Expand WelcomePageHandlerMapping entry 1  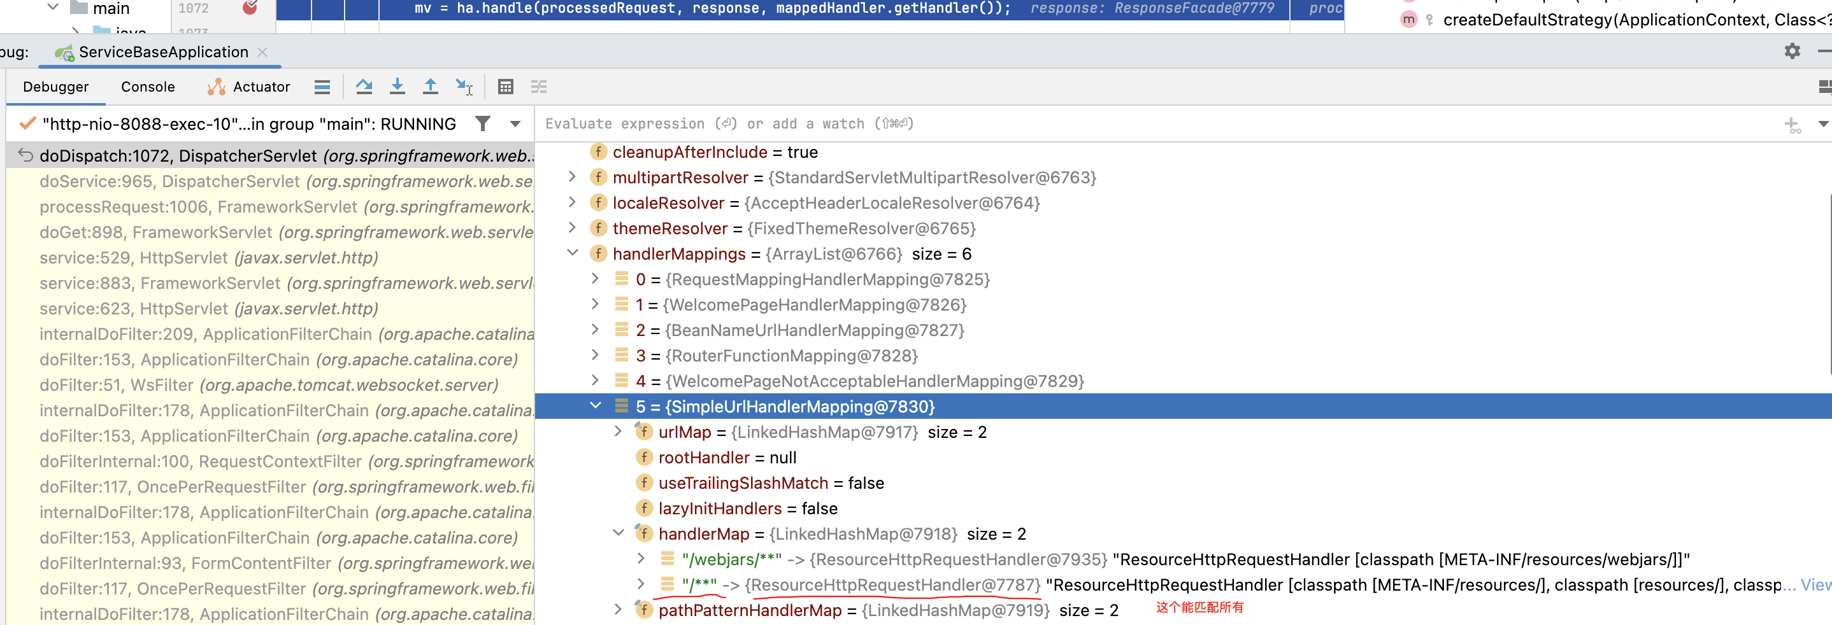[595, 304]
